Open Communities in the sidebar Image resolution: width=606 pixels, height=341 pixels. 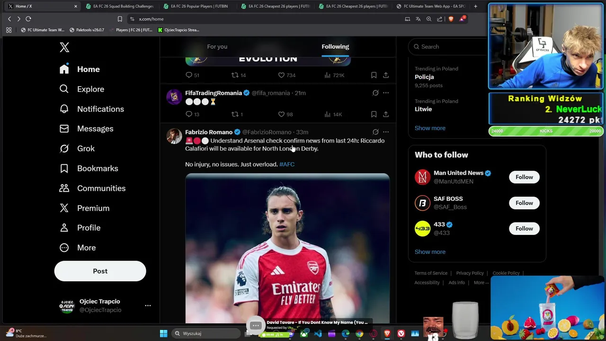pos(92,188)
